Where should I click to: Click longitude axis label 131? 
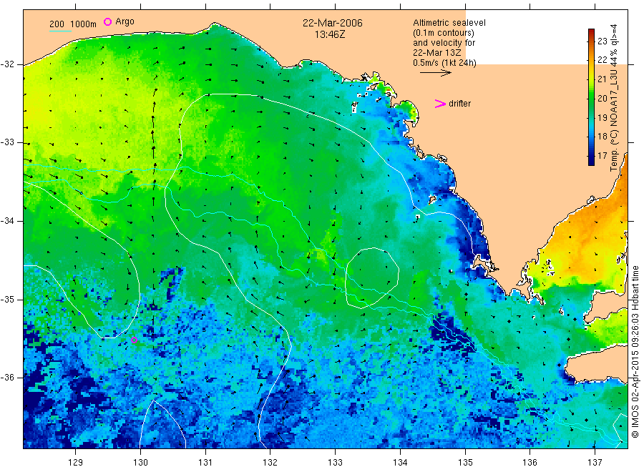tap(205, 462)
